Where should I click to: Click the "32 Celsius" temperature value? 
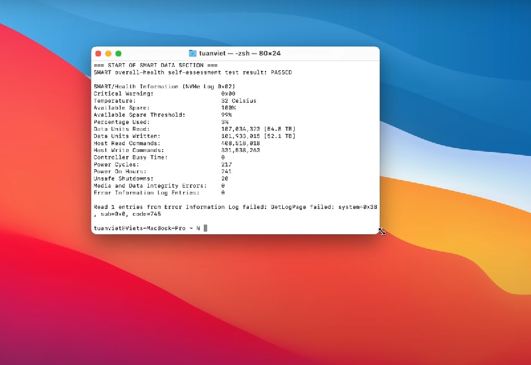pos(239,101)
